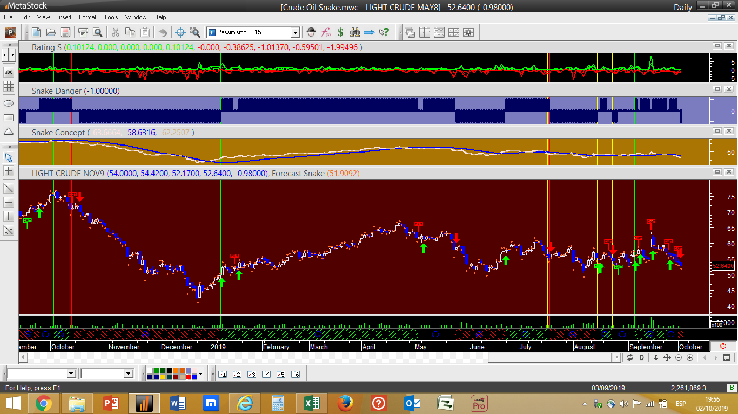This screenshot has height=414, width=738.
Task: Open the Pessimismo 2015 indicator dropdown
Action: (x=295, y=32)
